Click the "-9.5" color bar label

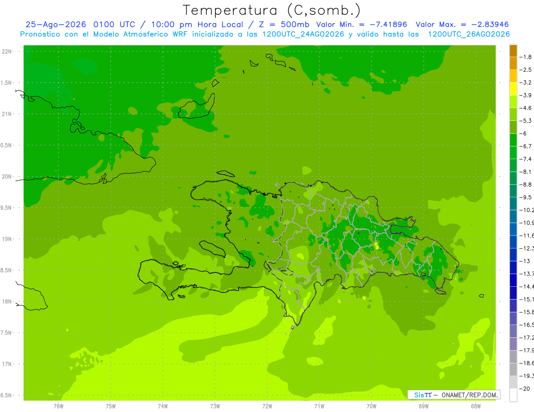click(526, 197)
